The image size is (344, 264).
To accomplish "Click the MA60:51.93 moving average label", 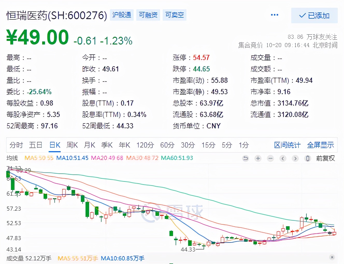I will coord(177,158).
